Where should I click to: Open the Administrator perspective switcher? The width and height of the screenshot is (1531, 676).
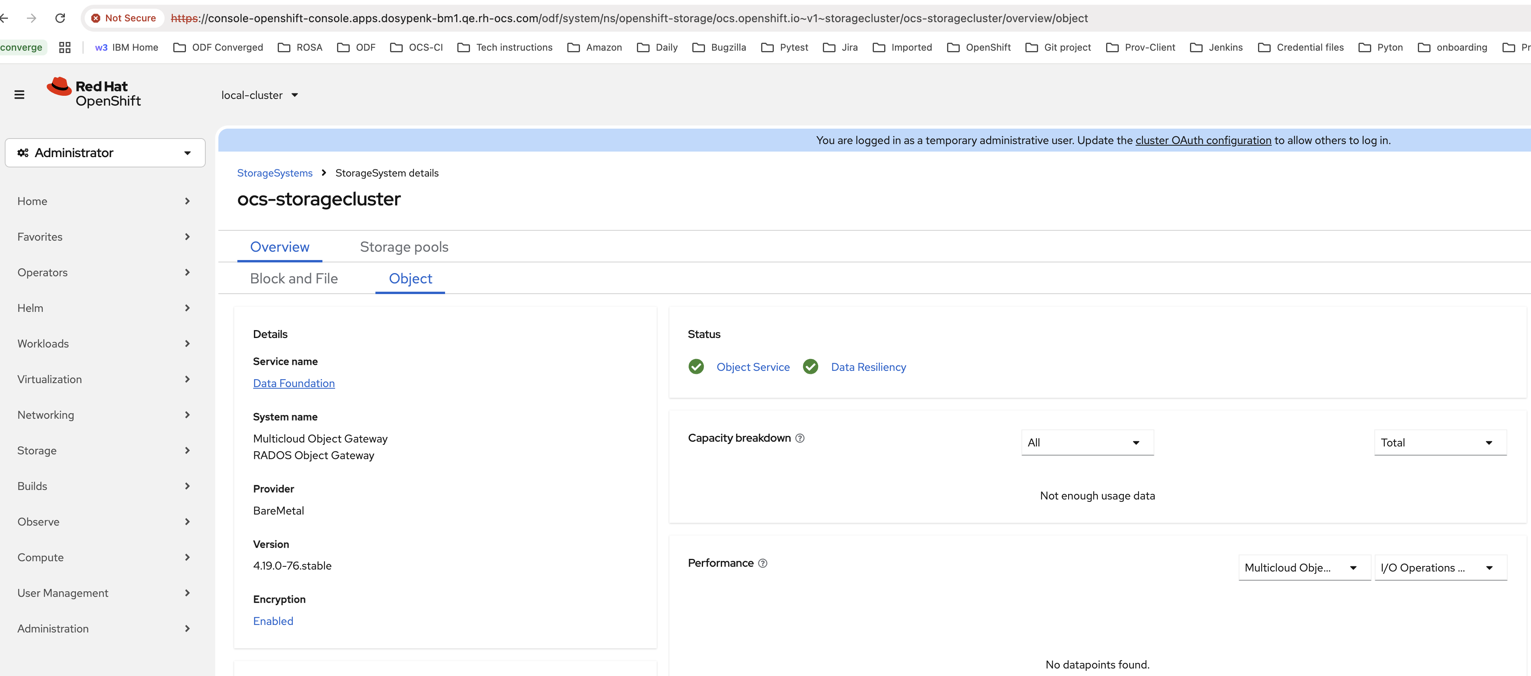(105, 153)
